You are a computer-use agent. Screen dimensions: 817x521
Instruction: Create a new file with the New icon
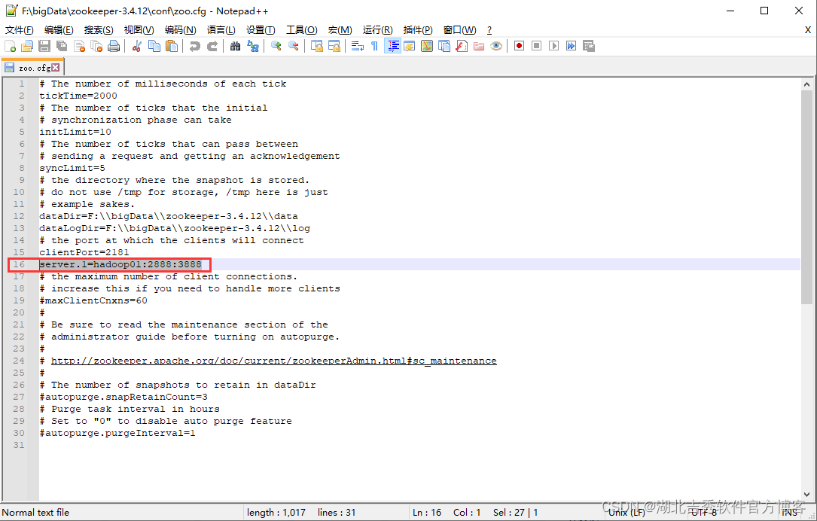(x=10, y=47)
